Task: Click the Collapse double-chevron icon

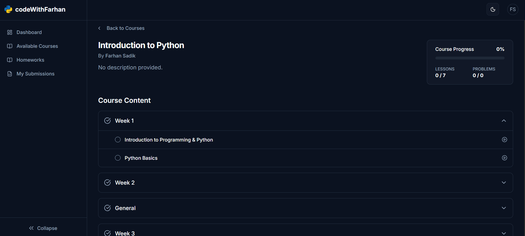Action: click(x=31, y=228)
